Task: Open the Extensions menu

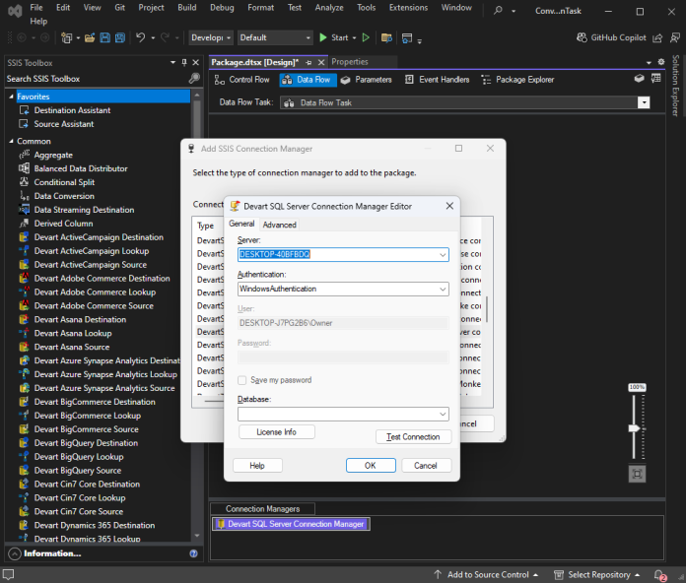Action: click(x=408, y=7)
